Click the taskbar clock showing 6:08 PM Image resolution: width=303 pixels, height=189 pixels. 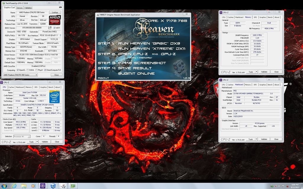[295, 186]
